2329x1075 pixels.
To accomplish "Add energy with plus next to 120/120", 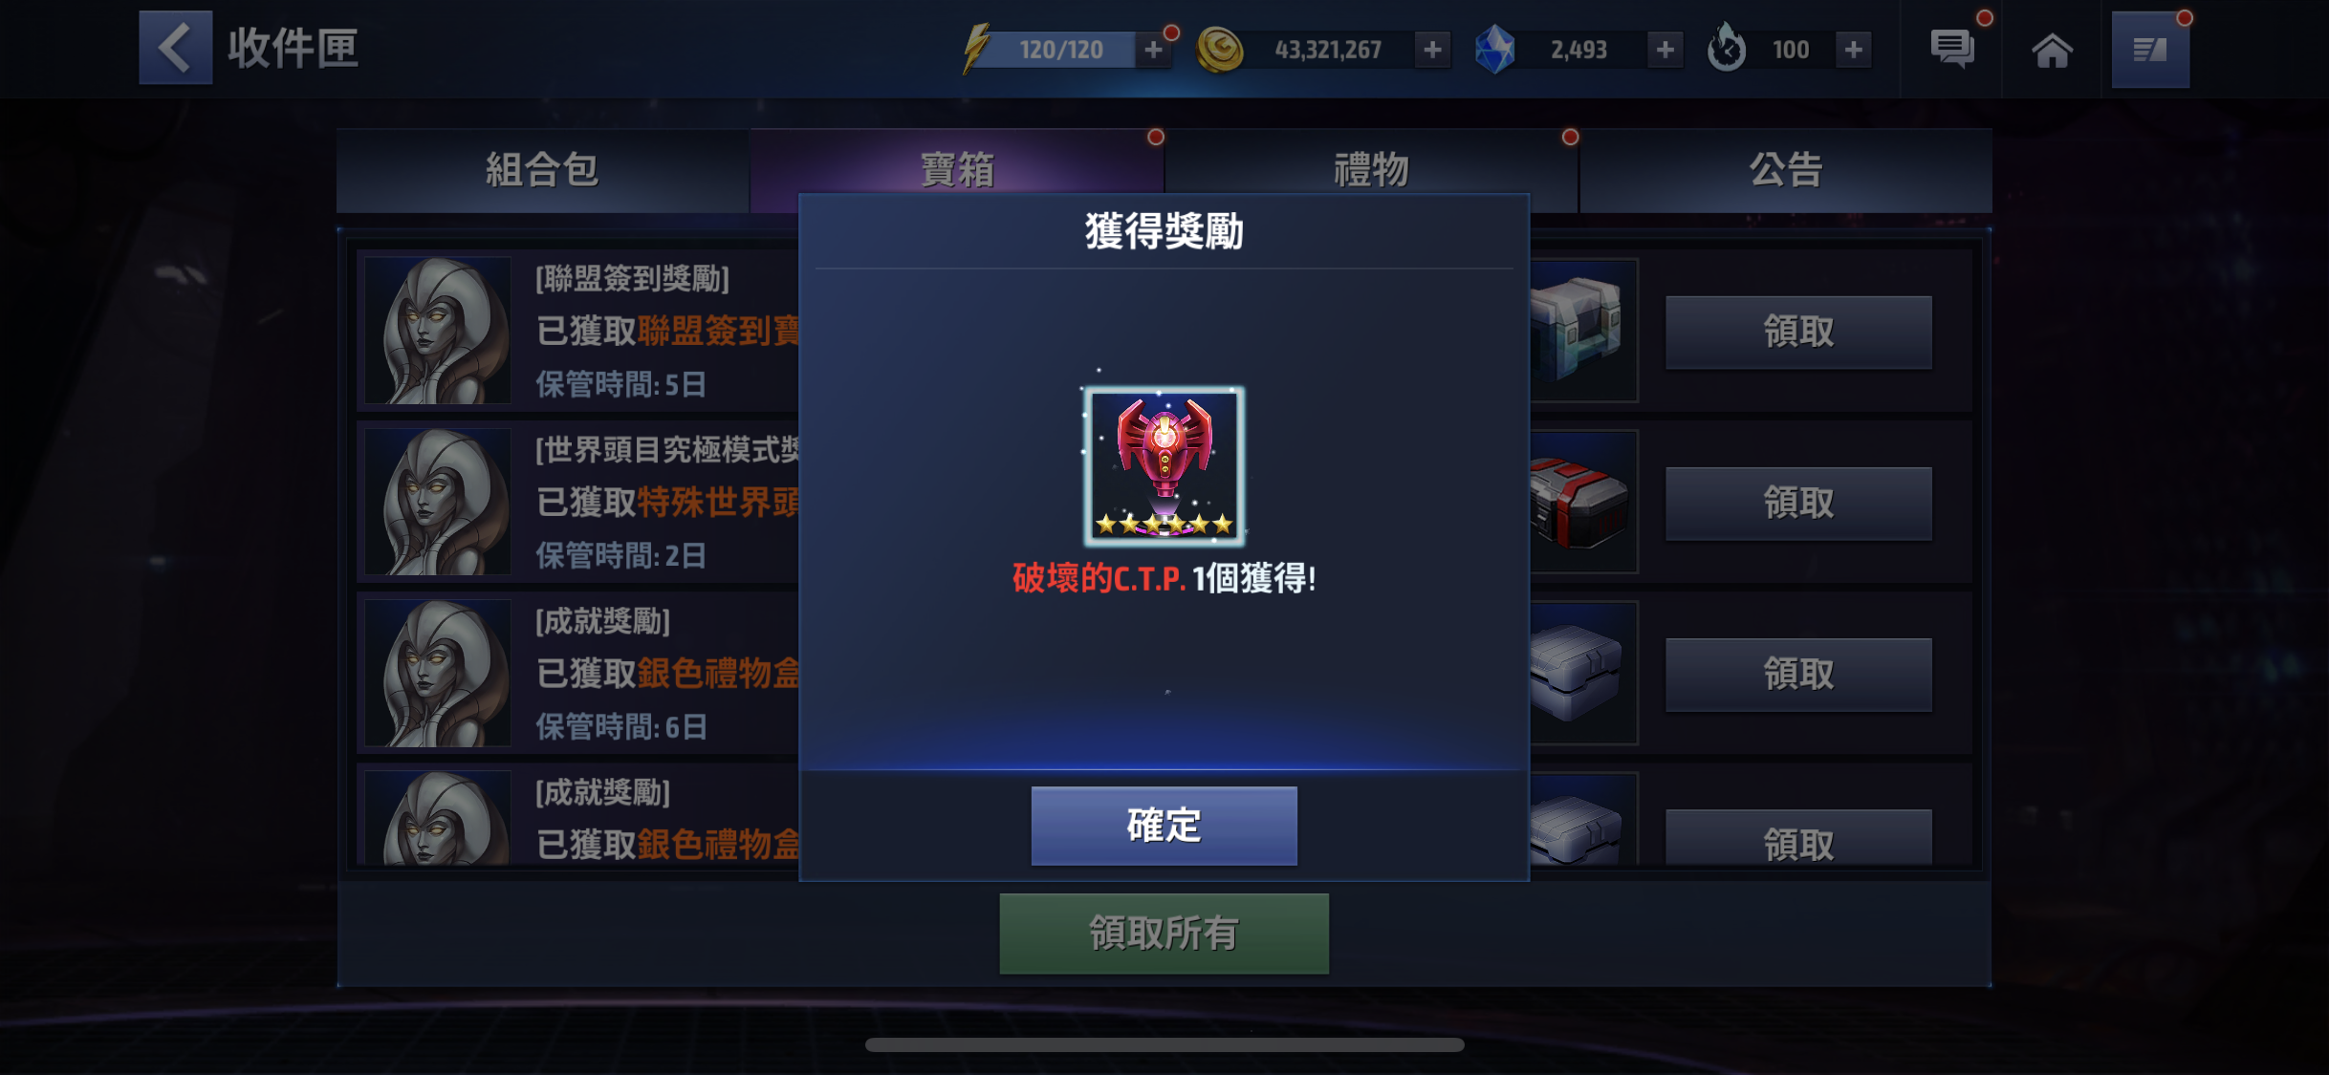I will point(1153,50).
